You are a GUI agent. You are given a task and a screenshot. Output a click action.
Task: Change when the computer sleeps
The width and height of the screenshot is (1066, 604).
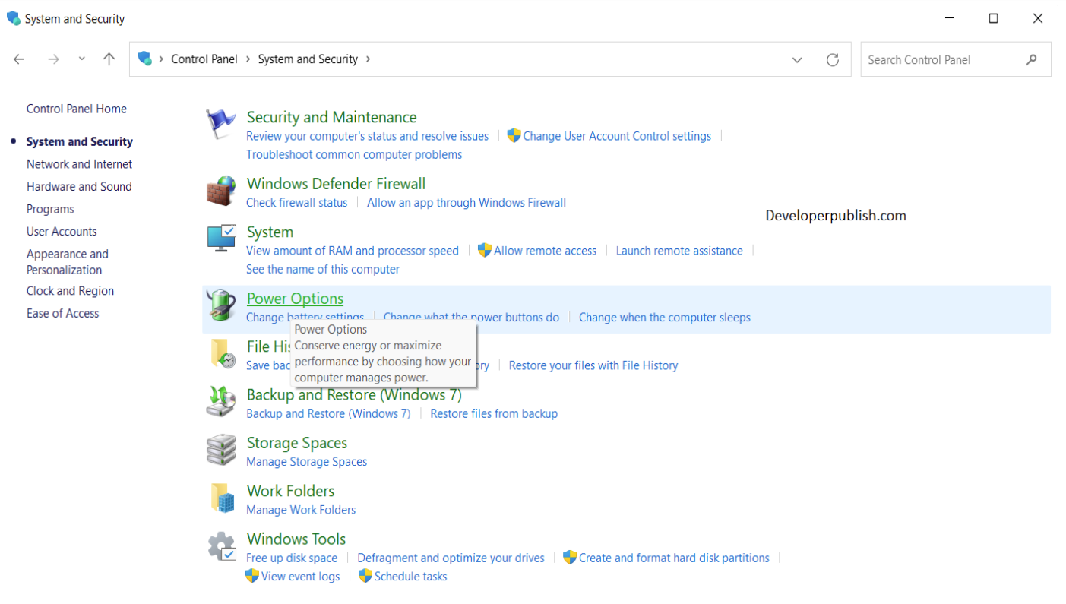pos(665,318)
